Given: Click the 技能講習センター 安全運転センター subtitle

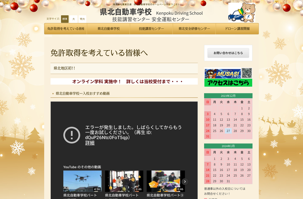Looking at the screenshot, I should [151, 19].
